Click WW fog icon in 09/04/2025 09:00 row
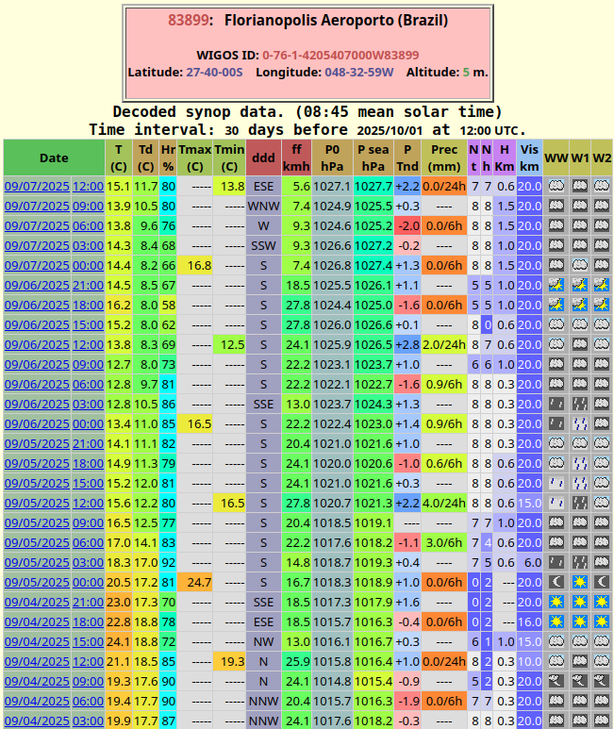 coord(556,681)
